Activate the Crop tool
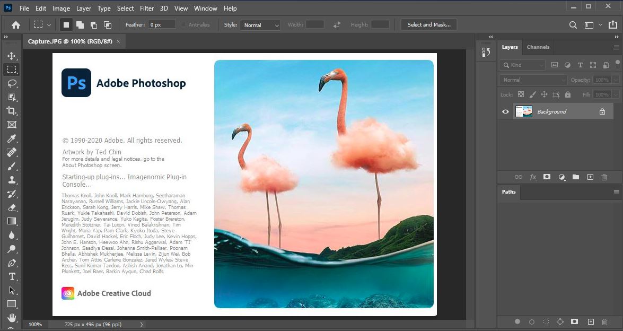 (x=12, y=111)
